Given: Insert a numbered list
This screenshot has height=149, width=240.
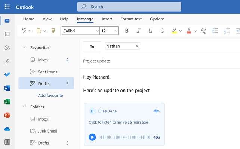Looking at the screenshot, I should pyautogui.click(x=227, y=31).
